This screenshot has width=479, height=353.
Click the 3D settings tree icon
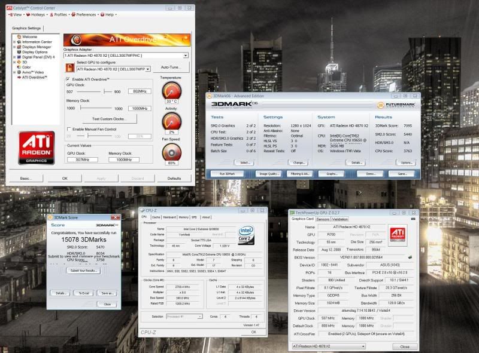(x=19, y=62)
